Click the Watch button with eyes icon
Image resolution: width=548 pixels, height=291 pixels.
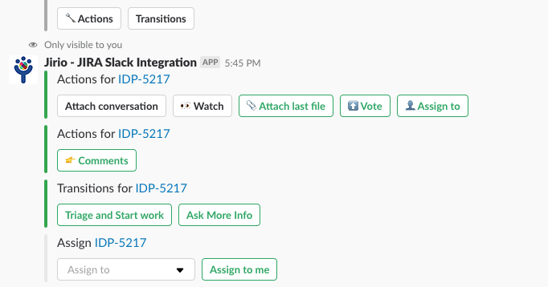pos(202,106)
